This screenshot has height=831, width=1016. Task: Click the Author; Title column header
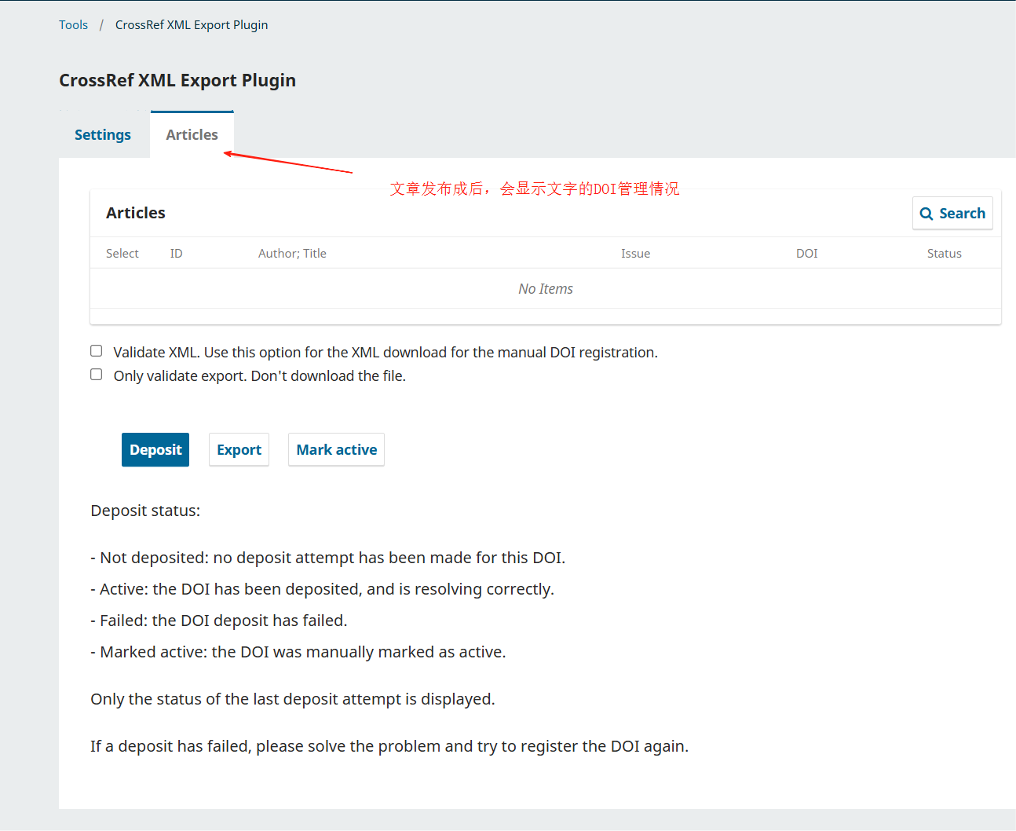pyautogui.click(x=292, y=253)
